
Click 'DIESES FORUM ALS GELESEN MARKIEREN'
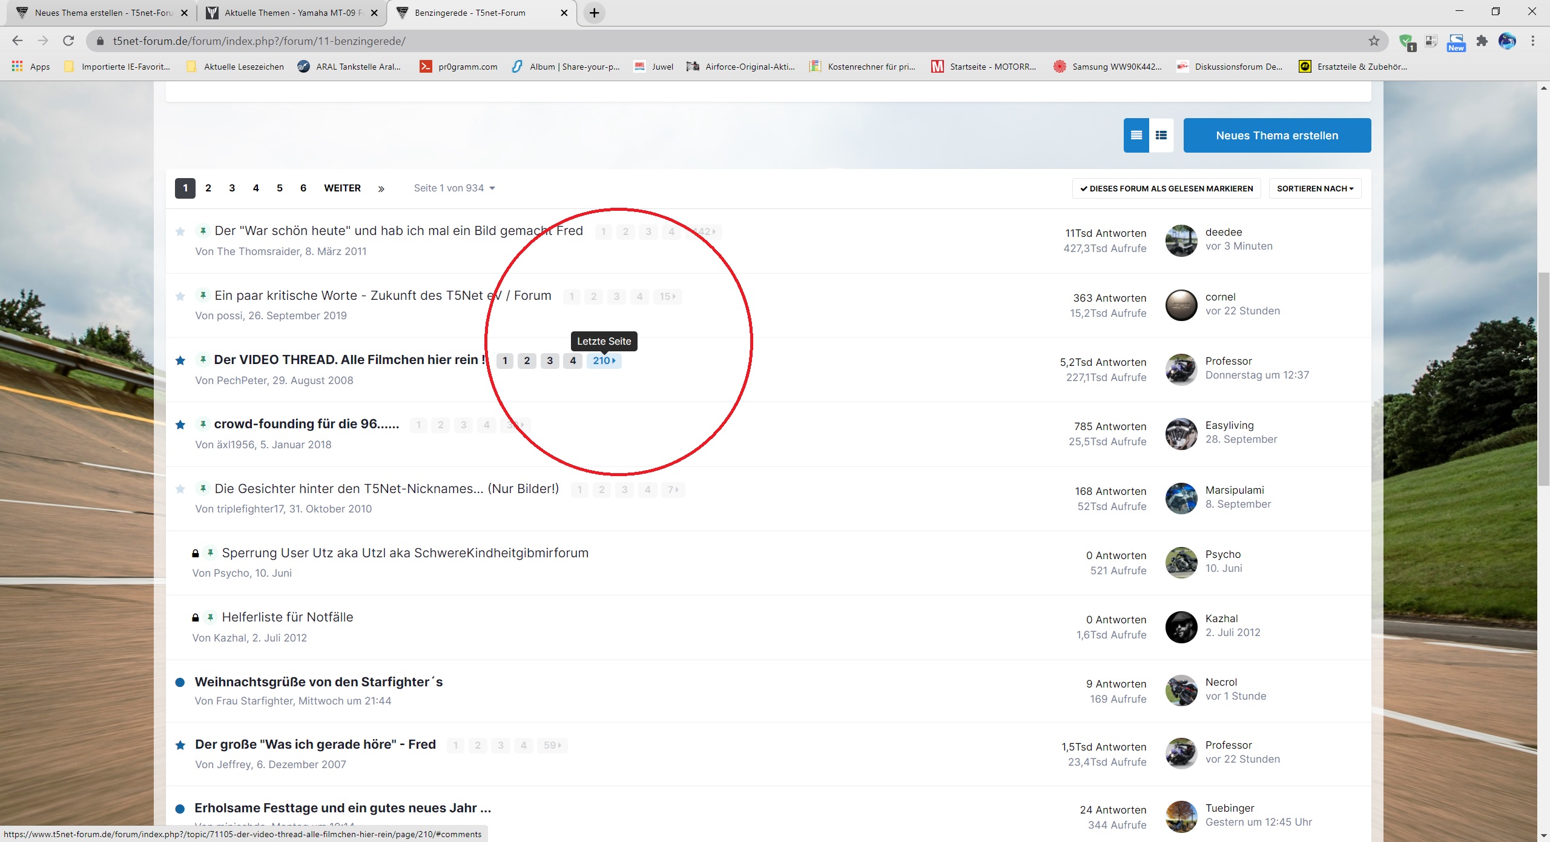point(1166,188)
